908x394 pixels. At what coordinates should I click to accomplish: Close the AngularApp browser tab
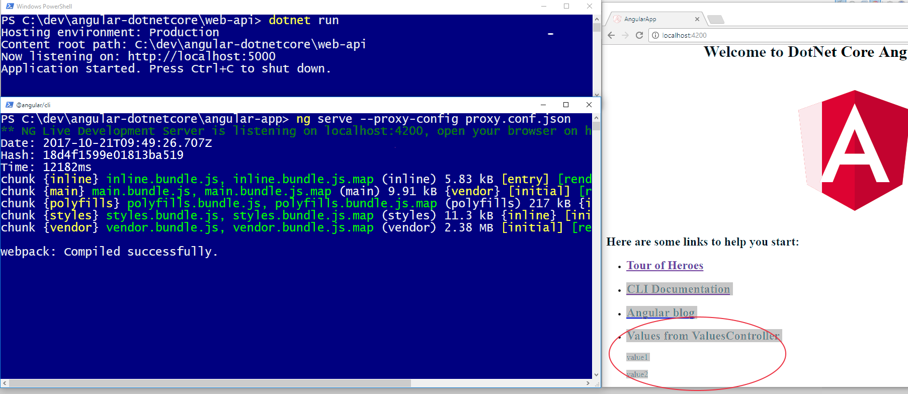tap(697, 19)
